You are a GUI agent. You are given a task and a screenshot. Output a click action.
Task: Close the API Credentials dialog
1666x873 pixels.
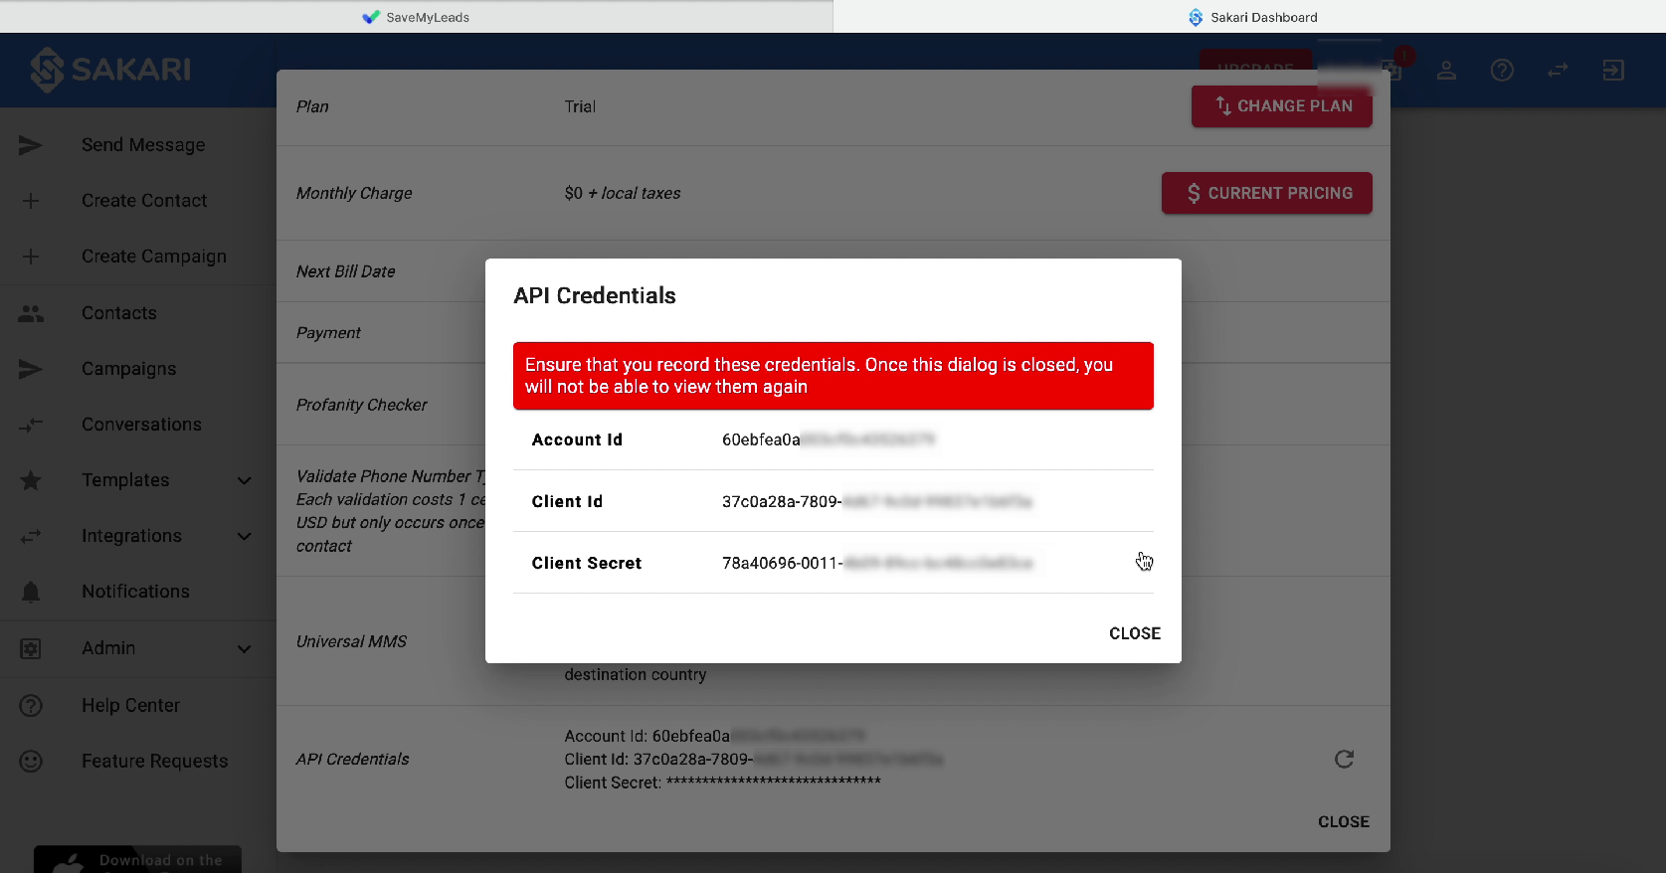click(x=1135, y=633)
